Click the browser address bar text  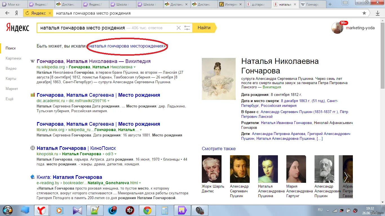click(93, 13)
